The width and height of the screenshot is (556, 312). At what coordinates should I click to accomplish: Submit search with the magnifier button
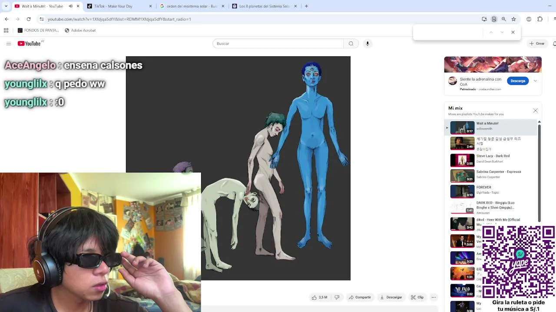pyautogui.click(x=351, y=43)
